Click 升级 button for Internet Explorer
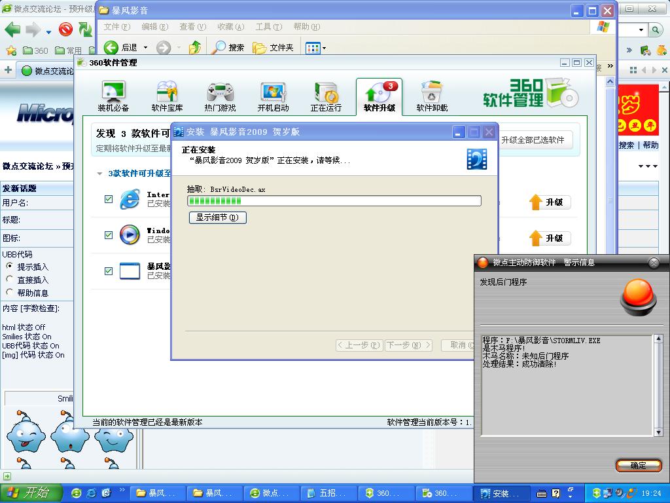The width and height of the screenshot is (670, 503). point(550,202)
